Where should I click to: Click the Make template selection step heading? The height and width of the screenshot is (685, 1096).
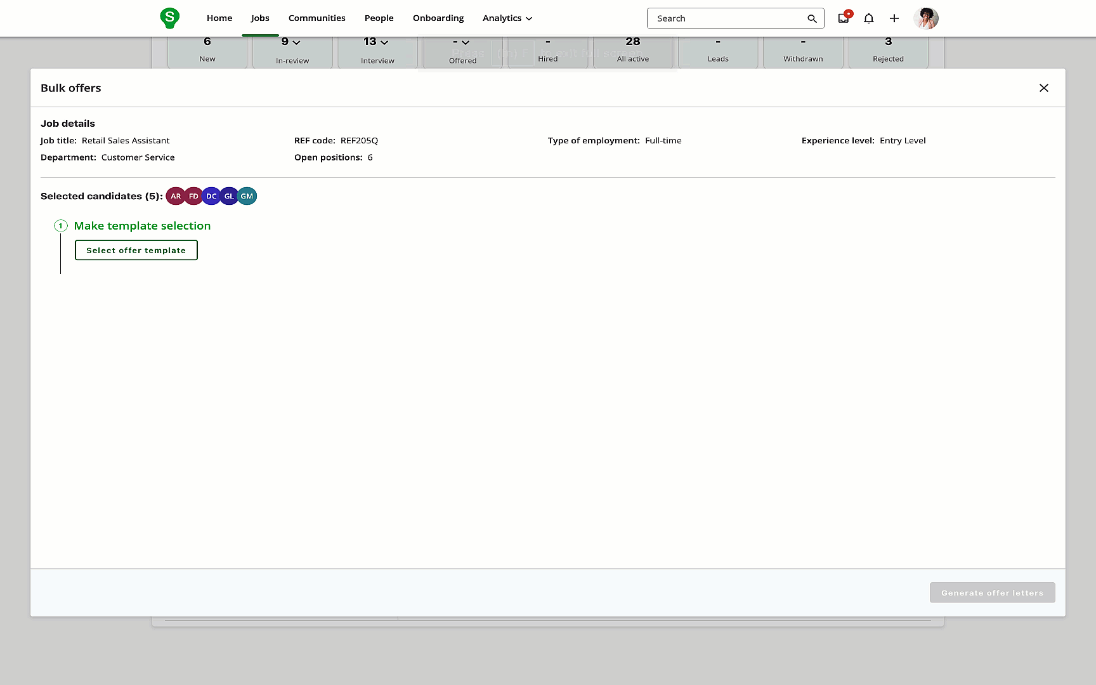pos(142,226)
